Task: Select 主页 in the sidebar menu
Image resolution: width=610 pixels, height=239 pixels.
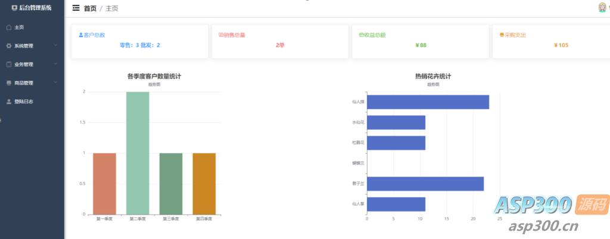Action: coord(19,27)
